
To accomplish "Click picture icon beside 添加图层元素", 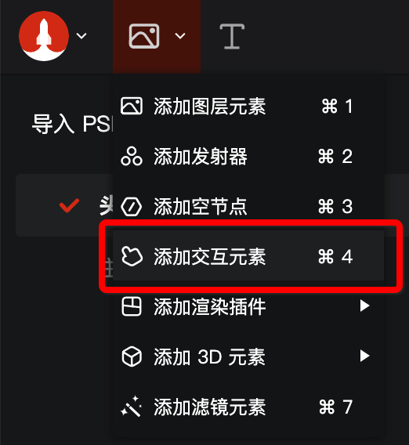I will (132, 106).
